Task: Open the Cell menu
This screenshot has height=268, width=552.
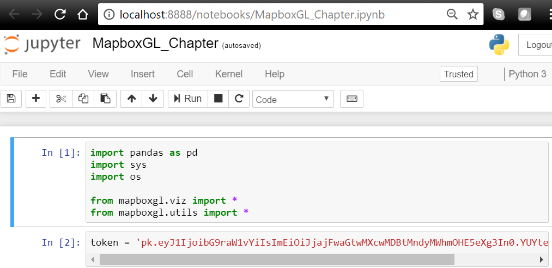Action: tap(185, 74)
